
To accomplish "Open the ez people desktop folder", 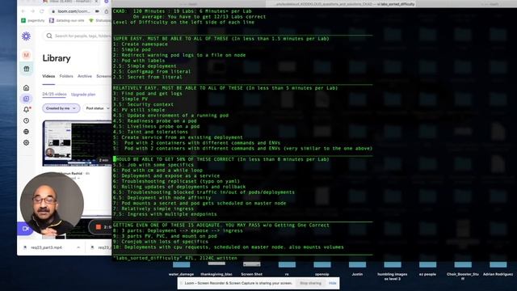I will point(427,269).
